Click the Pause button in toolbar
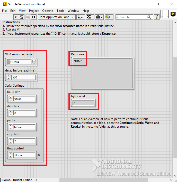177x182 pixels. pyautogui.click(x=34, y=17)
